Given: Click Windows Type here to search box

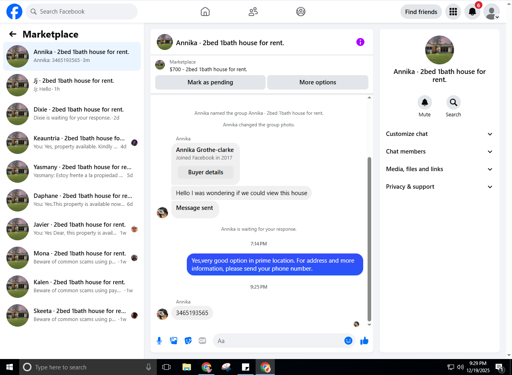Looking at the screenshot, I should (88, 367).
